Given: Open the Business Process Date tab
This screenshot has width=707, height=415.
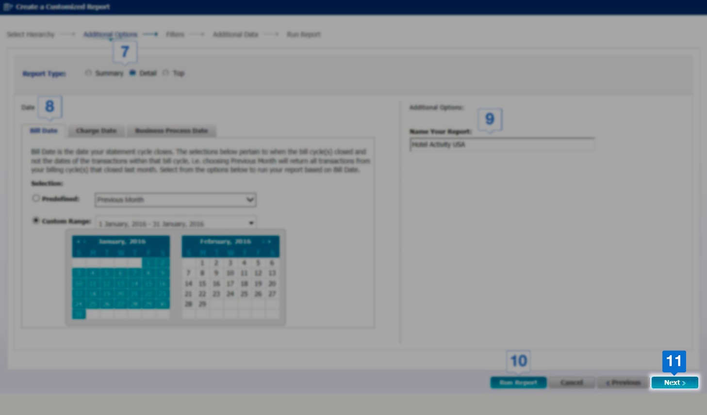Looking at the screenshot, I should pyautogui.click(x=171, y=131).
